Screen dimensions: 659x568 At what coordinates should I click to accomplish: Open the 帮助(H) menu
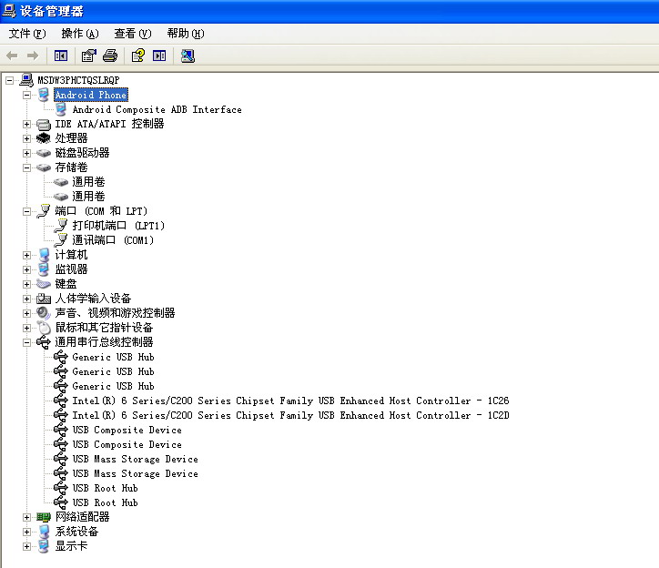(x=186, y=33)
